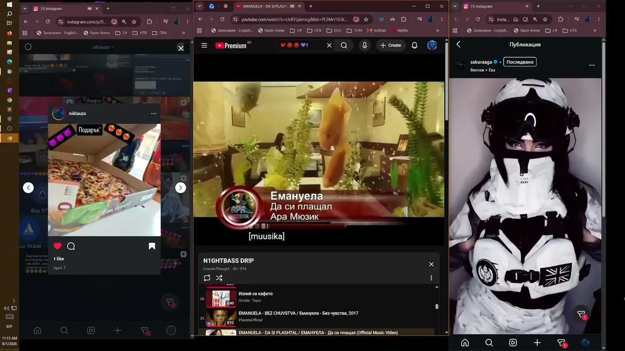Screen dimensions: 625x351
Task: Run the YouTube search with the magnifier button
Action: (x=344, y=45)
